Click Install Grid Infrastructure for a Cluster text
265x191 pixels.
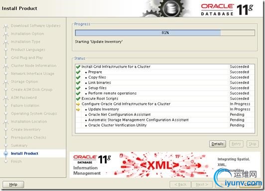(116, 67)
